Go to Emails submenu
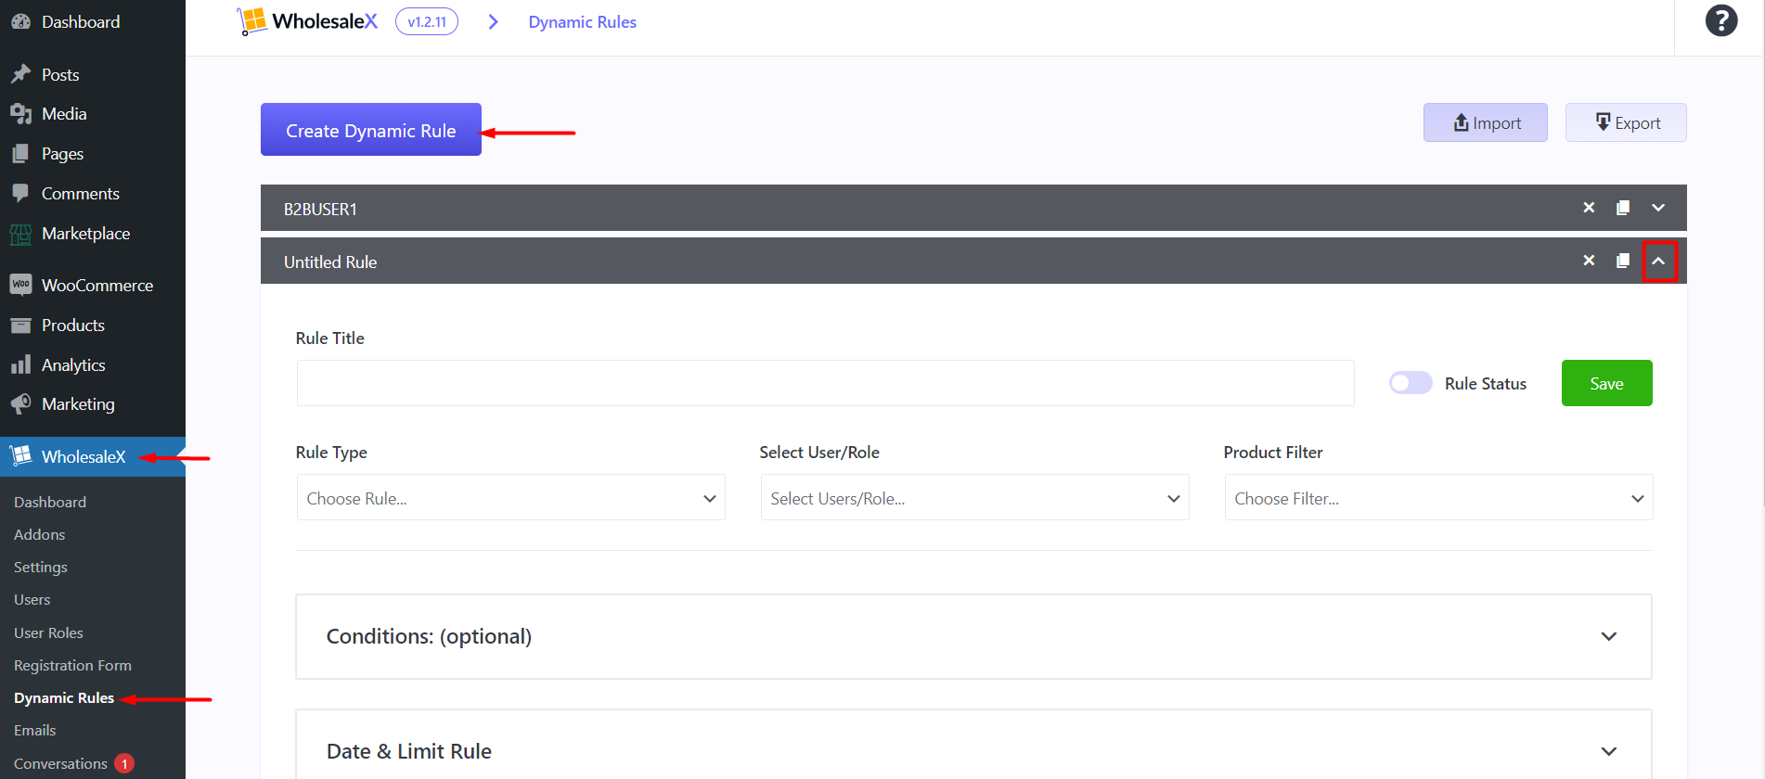1765x779 pixels. 35,730
